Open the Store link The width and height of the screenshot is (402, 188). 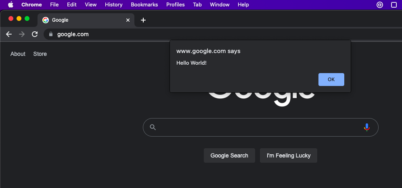(40, 54)
